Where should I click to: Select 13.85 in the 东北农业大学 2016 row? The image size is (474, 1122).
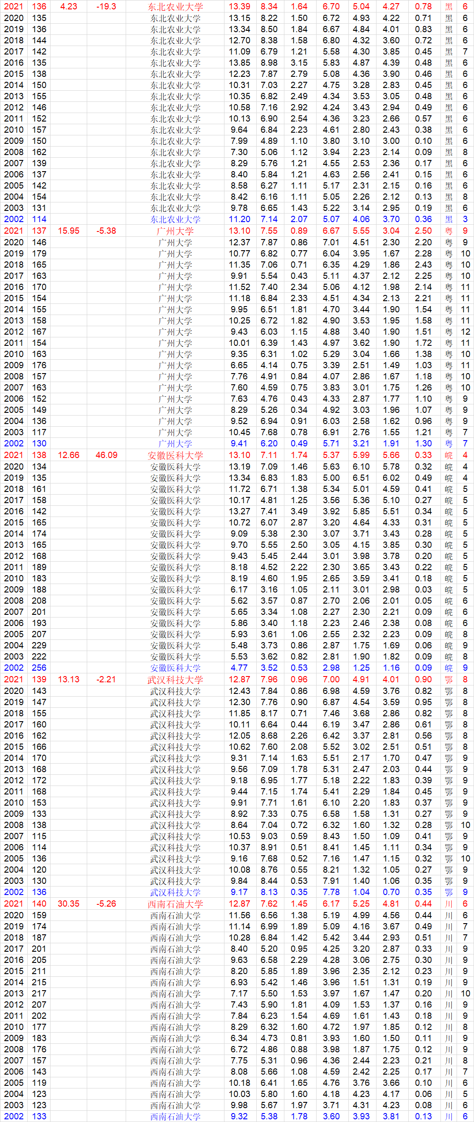click(x=240, y=63)
